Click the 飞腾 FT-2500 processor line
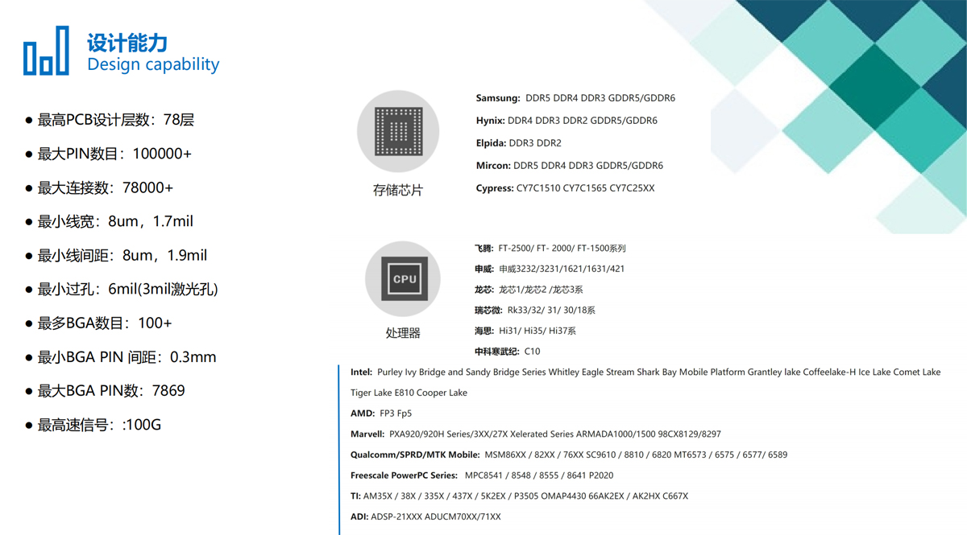The width and height of the screenshot is (967, 535). [550, 249]
